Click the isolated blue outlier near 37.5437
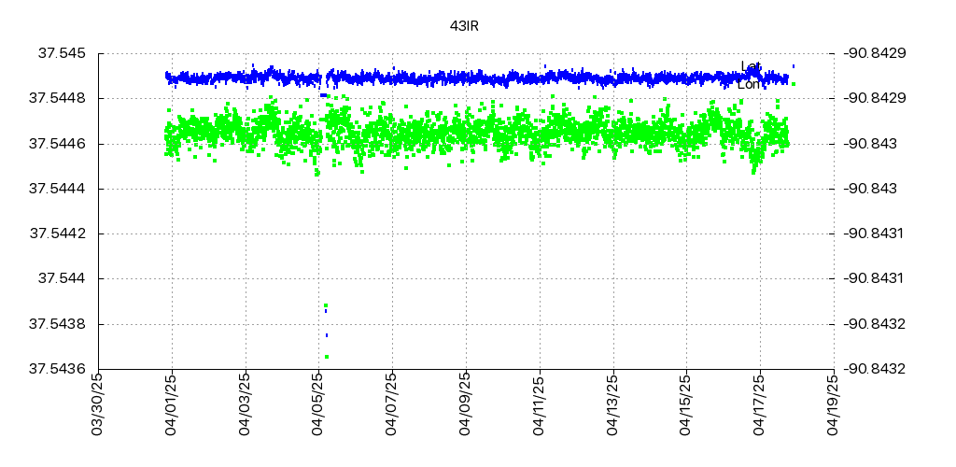 (327, 335)
